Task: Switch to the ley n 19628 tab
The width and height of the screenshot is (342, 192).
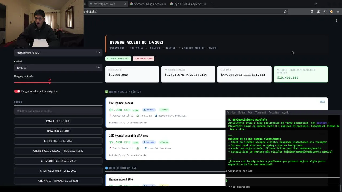Action: click(x=188, y=4)
